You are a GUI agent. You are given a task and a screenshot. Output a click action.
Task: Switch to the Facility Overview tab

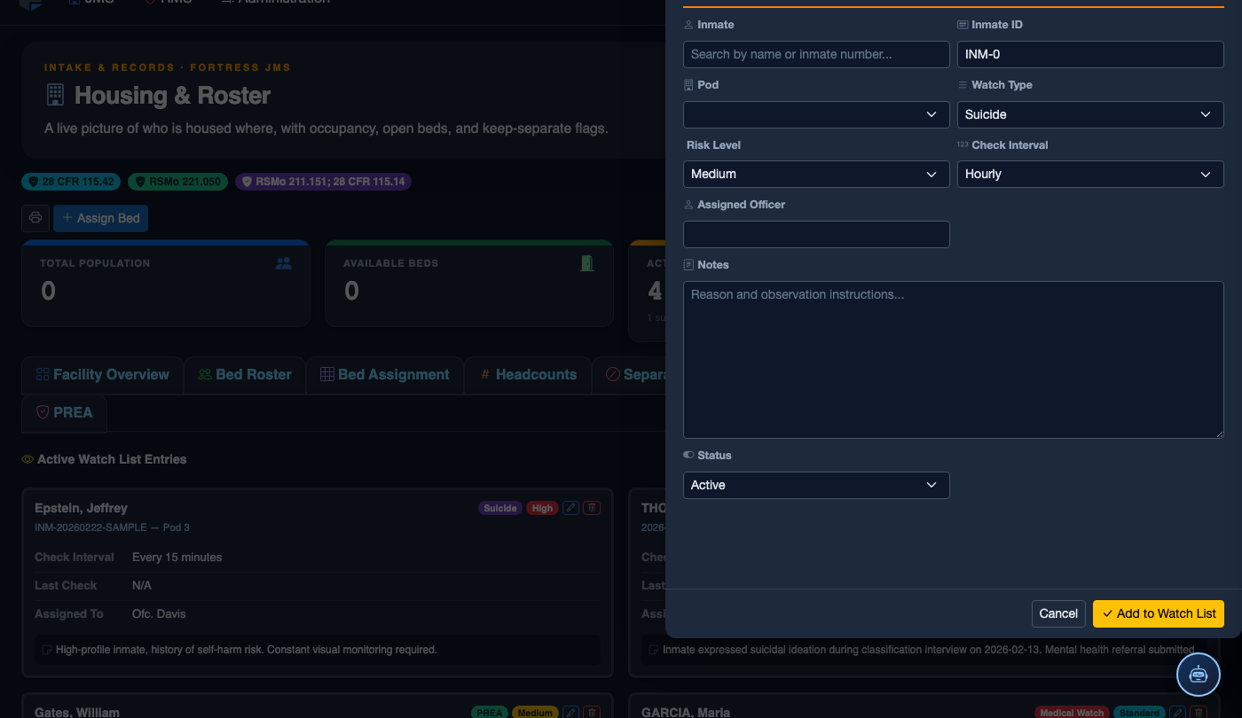[x=102, y=375]
